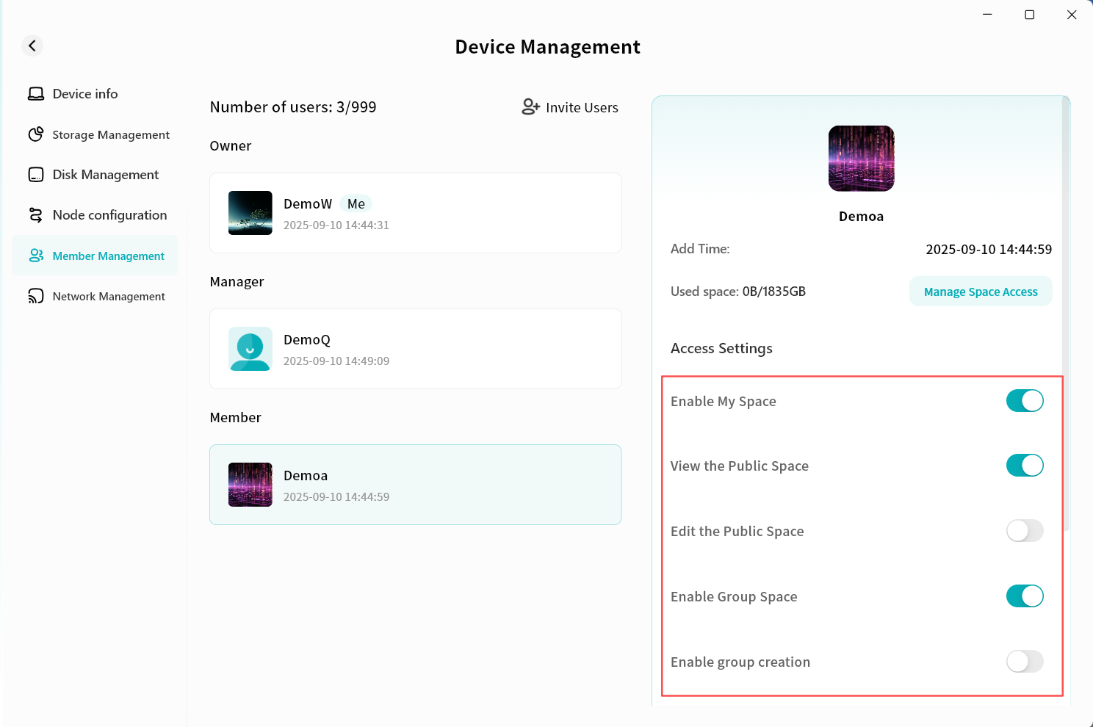The height and width of the screenshot is (727, 1093).
Task: Click the Invite Users icon
Action: pyautogui.click(x=530, y=107)
